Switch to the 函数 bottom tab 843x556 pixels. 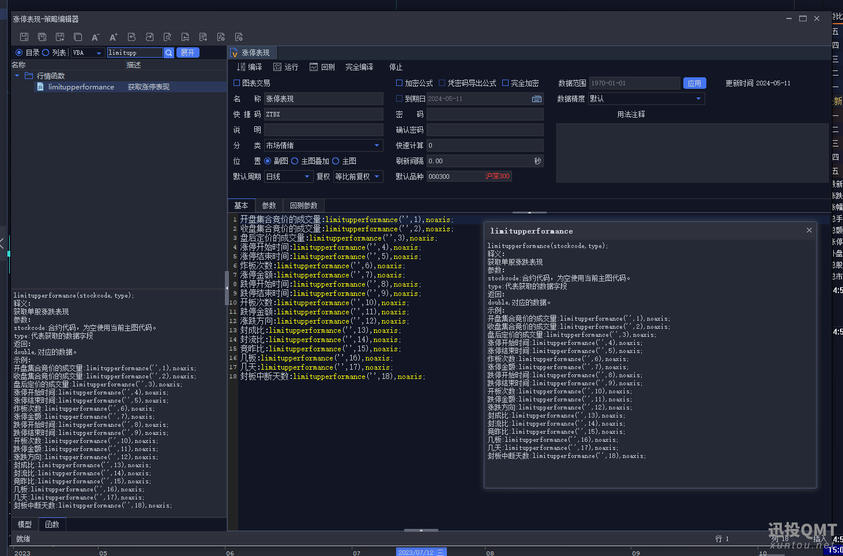click(x=52, y=524)
